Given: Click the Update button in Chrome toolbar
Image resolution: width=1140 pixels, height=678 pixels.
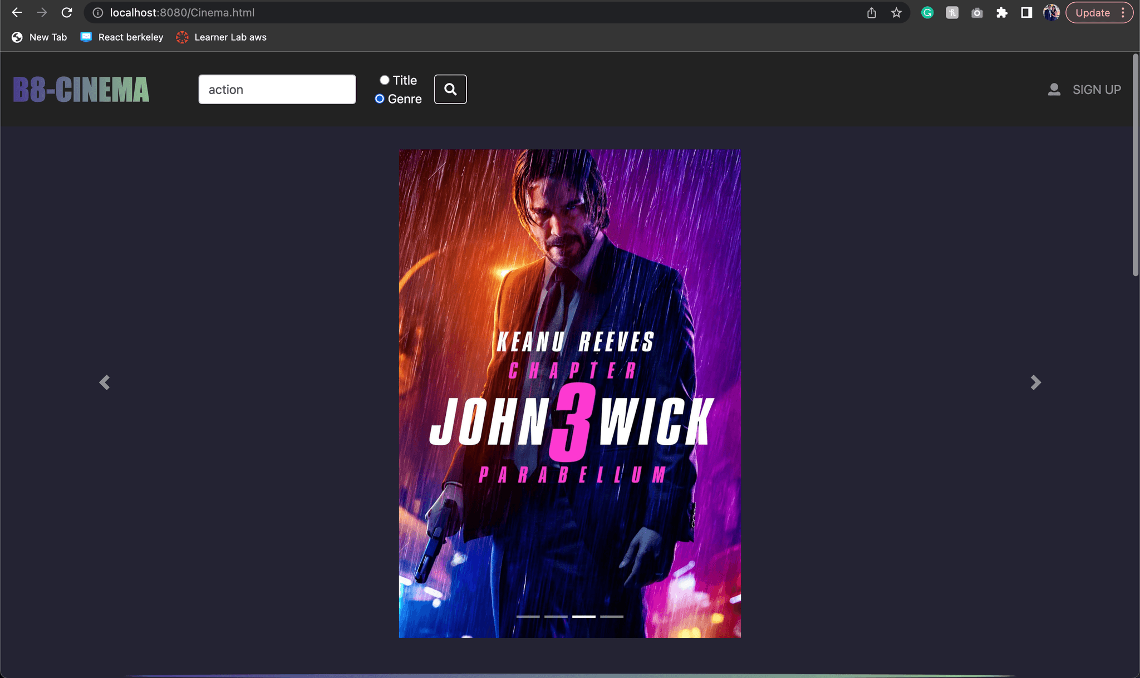Looking at the screenshot, I should click(x=1092, y=12).
